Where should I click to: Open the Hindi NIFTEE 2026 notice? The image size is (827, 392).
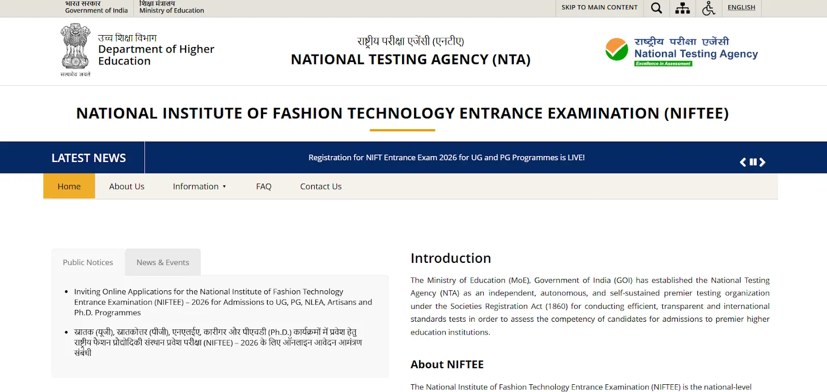click(218, 342)
